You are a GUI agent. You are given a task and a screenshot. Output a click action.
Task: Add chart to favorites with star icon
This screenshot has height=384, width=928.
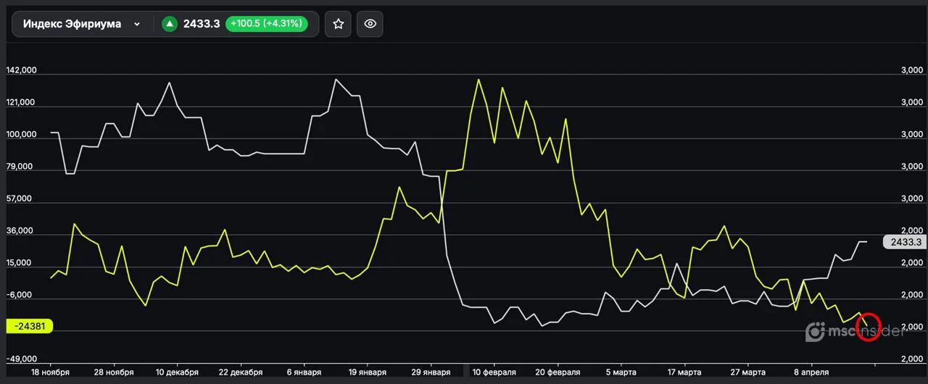point(338,24)
